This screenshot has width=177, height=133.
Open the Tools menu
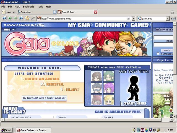tap(40, 7)
